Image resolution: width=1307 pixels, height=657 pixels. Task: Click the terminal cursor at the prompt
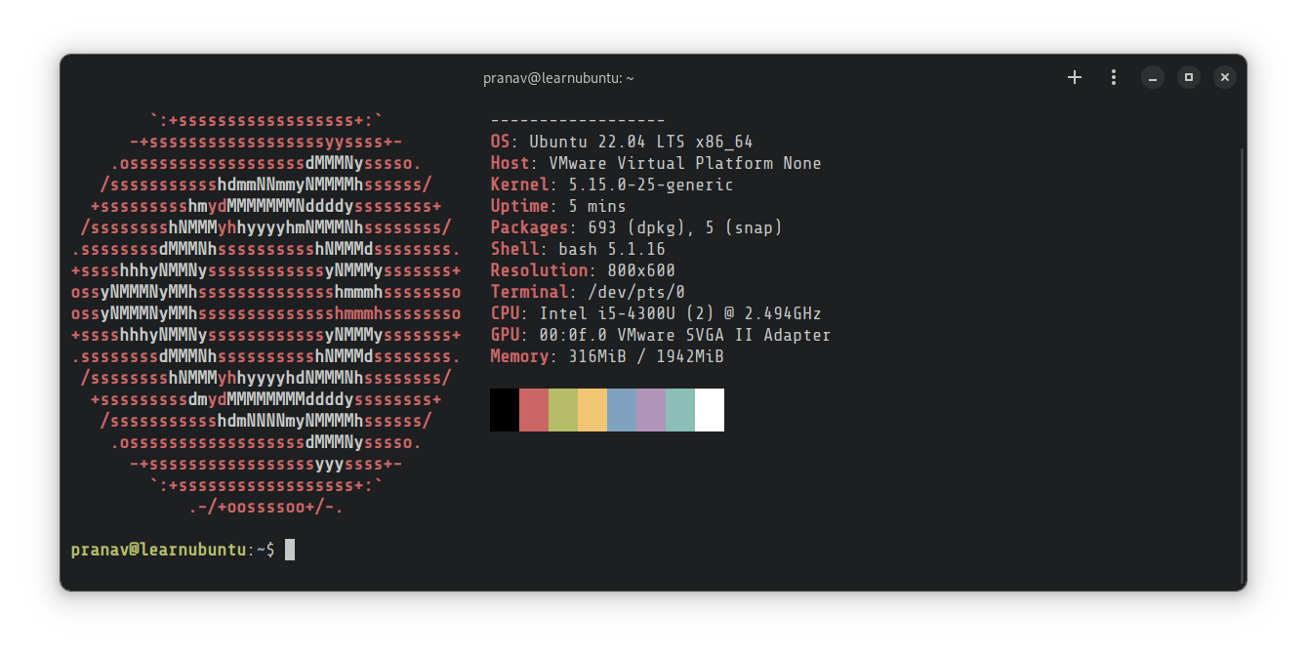[290, 550]
